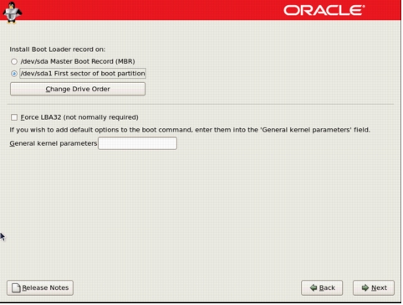The width and height of the screenshot is (403, 305).
Task: Proceed with the Next button
Action: coord(374,288)
